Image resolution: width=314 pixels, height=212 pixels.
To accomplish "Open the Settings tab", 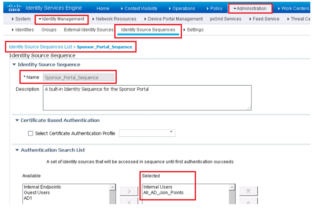I will tap(194, 30).
